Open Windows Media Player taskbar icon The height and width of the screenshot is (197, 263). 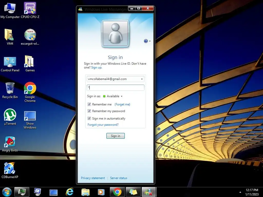[x=101, y=192]
